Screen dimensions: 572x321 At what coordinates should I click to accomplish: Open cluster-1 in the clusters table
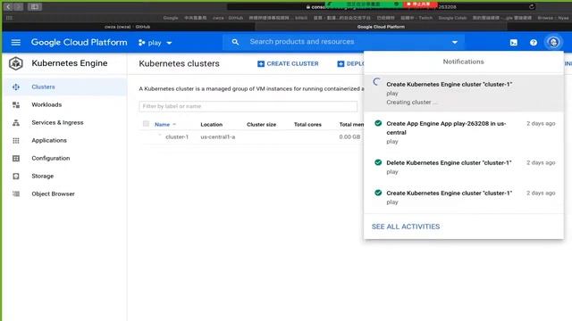(x=177, y=136)
